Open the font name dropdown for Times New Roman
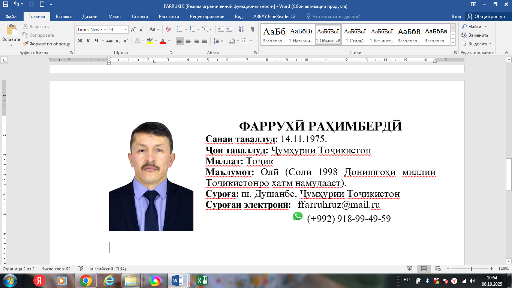 pos(105,29)
